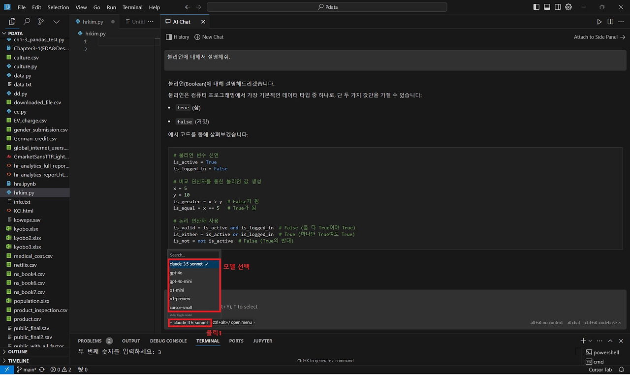Click Attach to Side Panel
This screenshot has height=375, width=630.
(599, 37)
